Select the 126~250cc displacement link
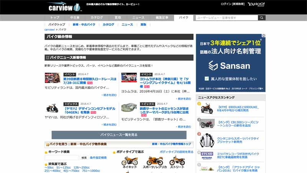The image size is (307, 173). click(82, 168)
